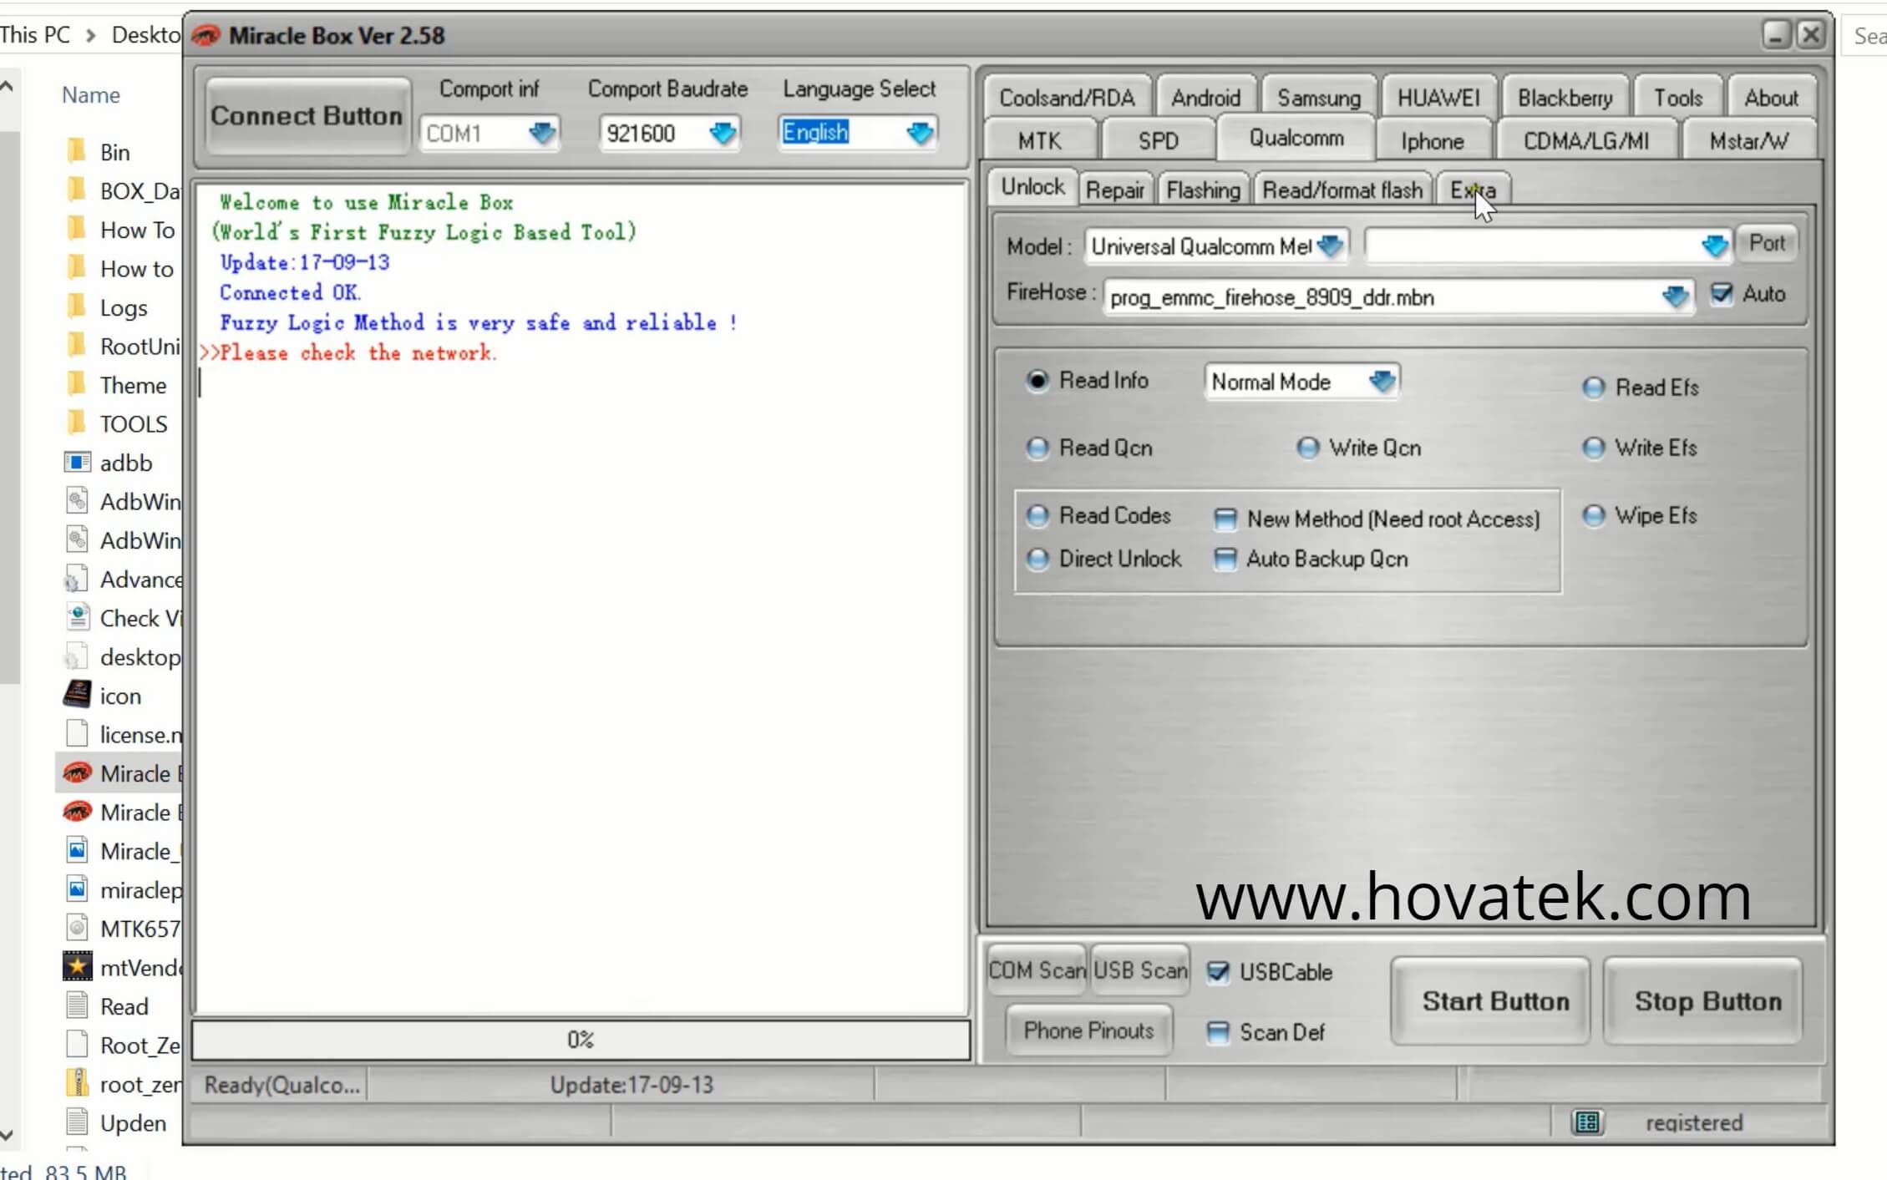Select the icon file's book image icon
Screen dimensions: 1887x1180
point(77,695)
